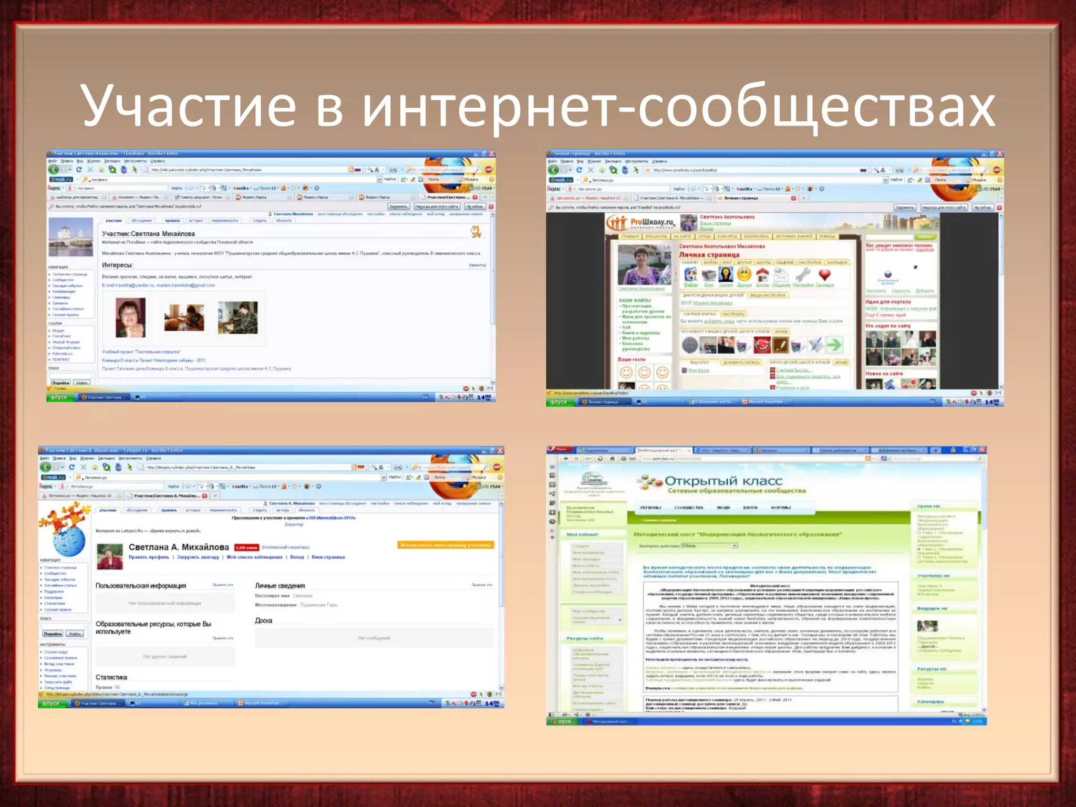The height and width of the screenshot is (807, 1076).
Task: Switch to the 'Личная страница' browser tab
Action: (x=756, y=198)
